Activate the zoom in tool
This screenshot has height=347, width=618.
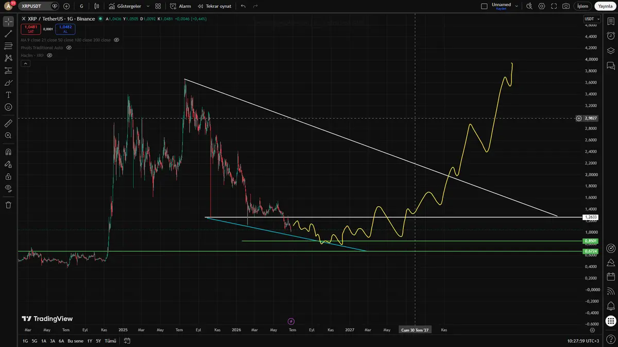(8, 136)
